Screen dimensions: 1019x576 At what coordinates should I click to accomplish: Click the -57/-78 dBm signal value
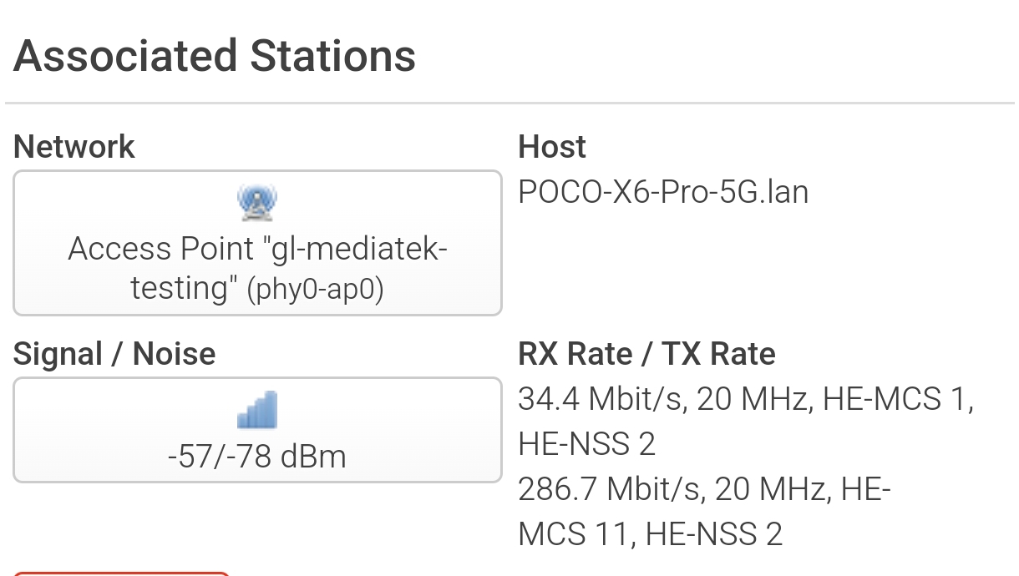coord(257,457)
